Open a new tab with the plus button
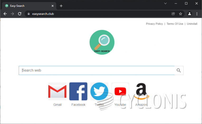This screenshot has height=124, width=202. [61, 6]
